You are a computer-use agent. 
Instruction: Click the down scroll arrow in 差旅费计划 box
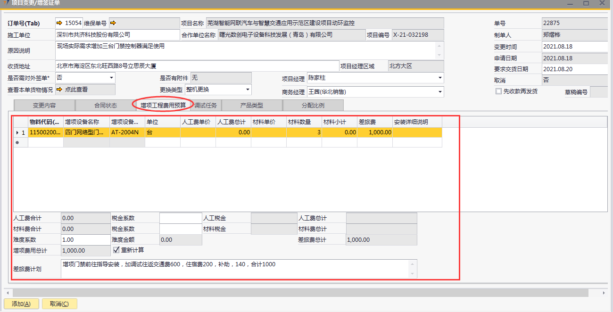(413, 274)
